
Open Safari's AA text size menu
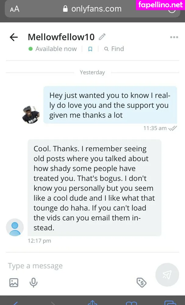15,9
